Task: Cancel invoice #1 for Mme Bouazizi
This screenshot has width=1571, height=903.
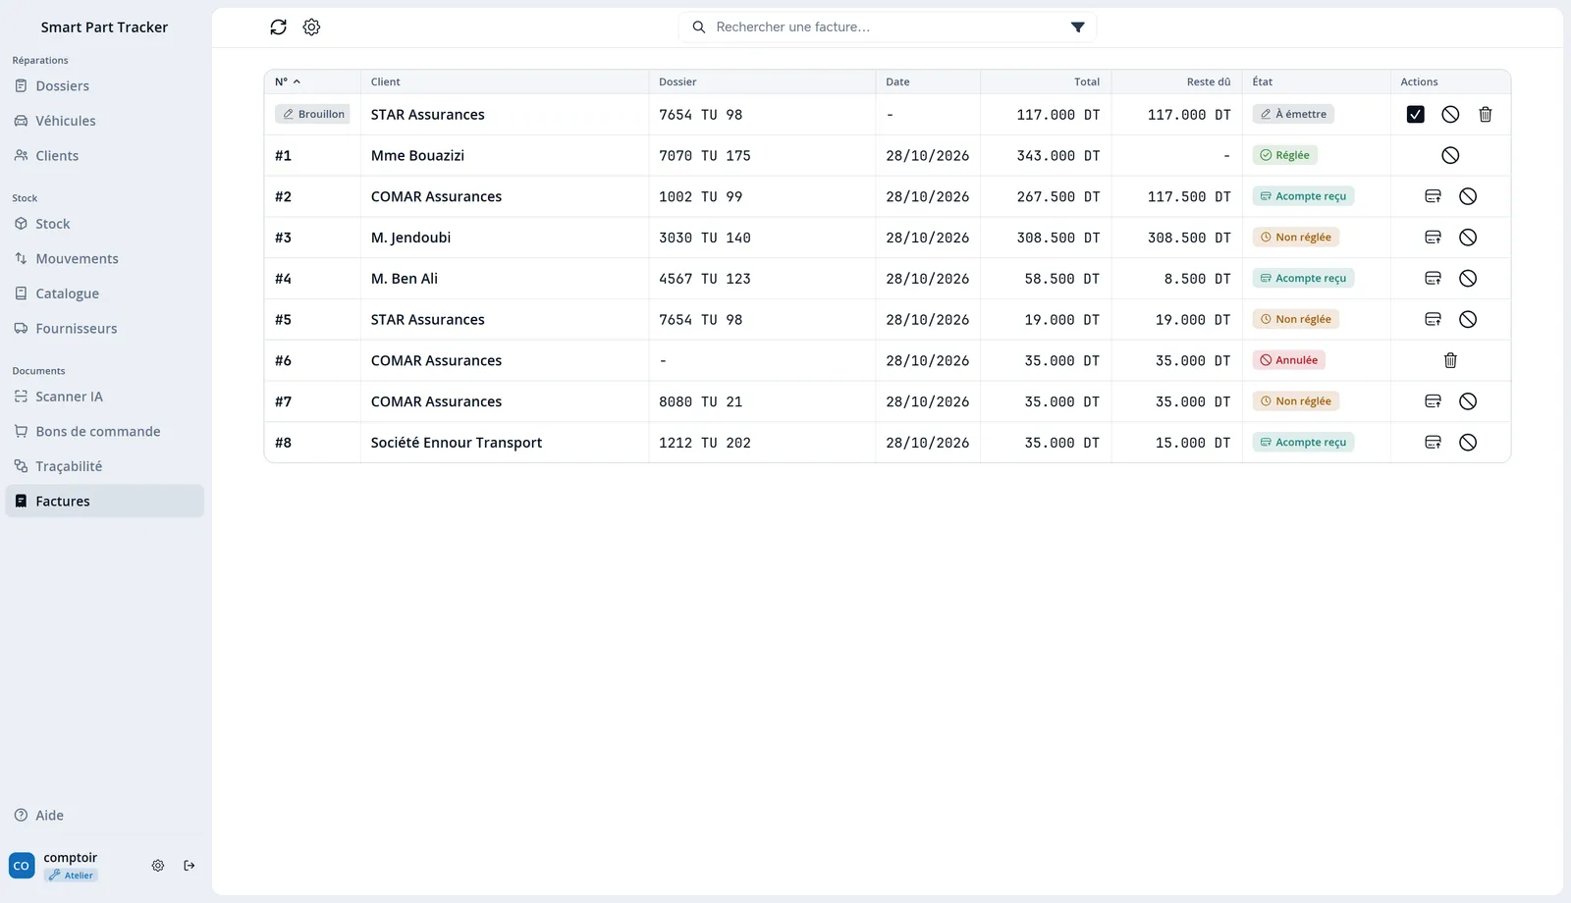Action: point(1450,155)
